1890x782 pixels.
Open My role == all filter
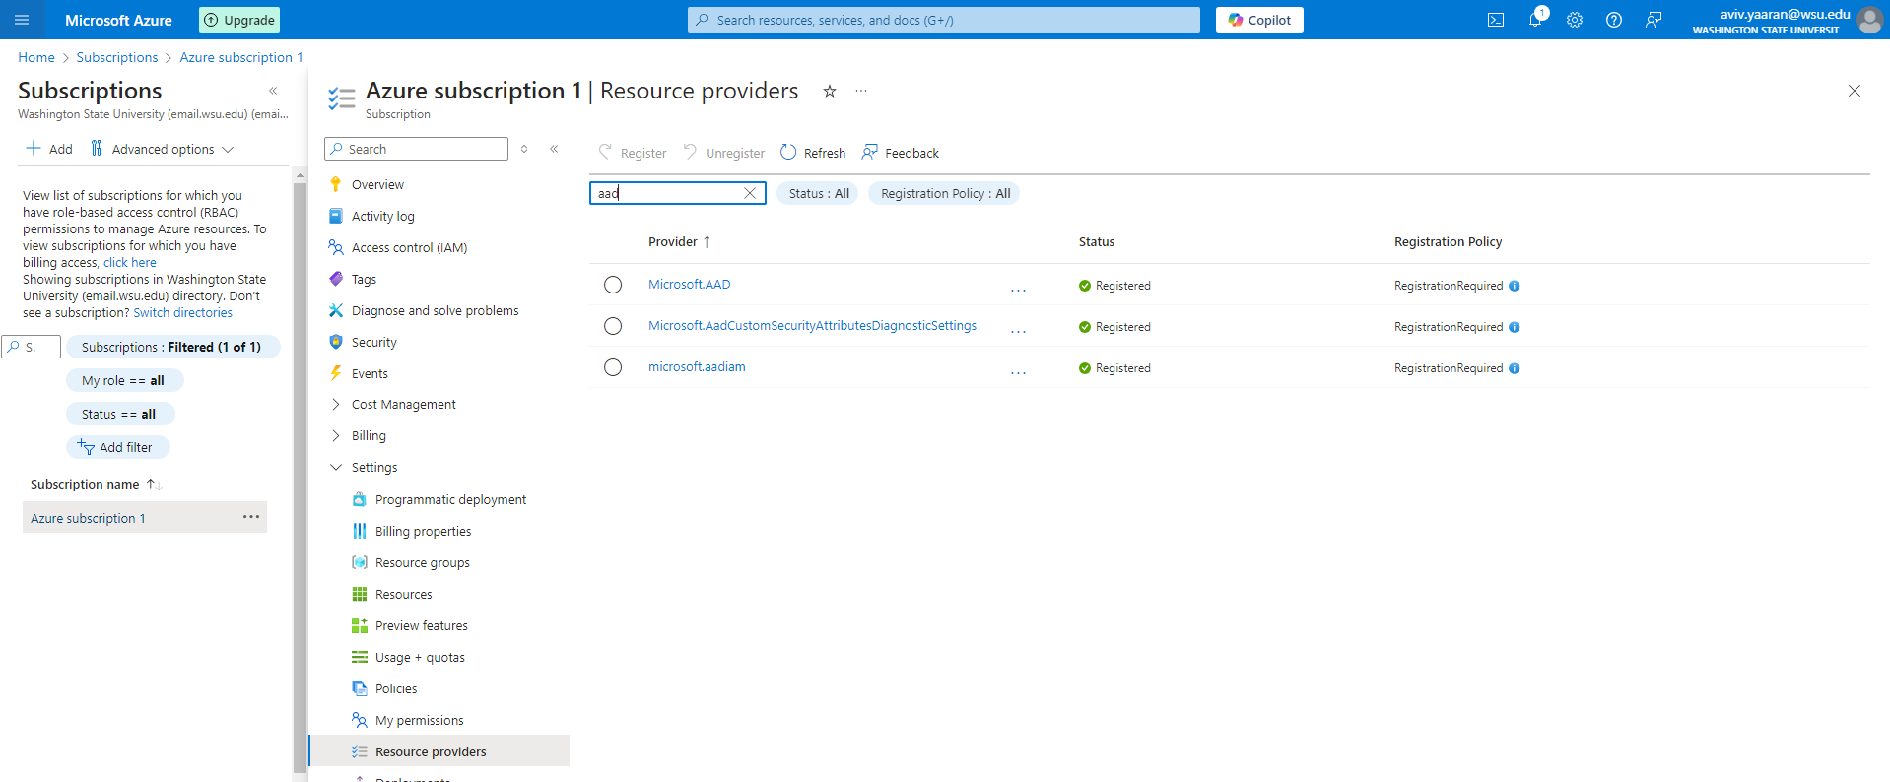point(124,380)
